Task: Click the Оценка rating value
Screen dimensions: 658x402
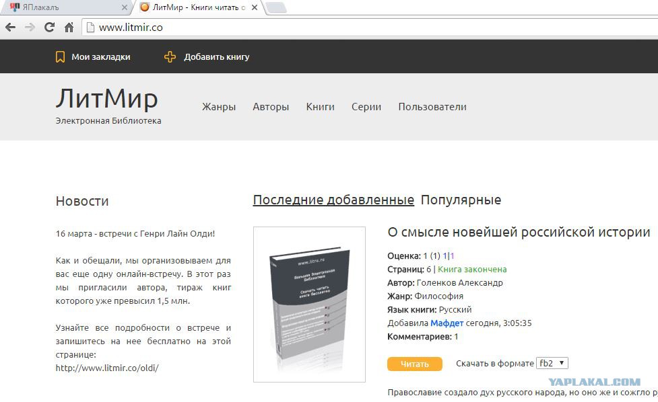Action: (x=432, y=256)
